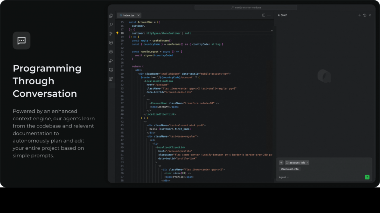The height and width of the screenshot is (213, 380).
Task: Click the compass icon in activity bar
Action: click(x=111, y=42)
